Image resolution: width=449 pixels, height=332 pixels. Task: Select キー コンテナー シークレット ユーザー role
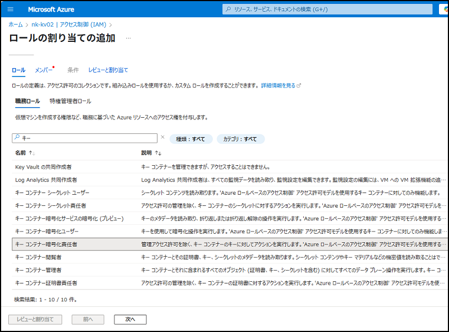(230, 193)
